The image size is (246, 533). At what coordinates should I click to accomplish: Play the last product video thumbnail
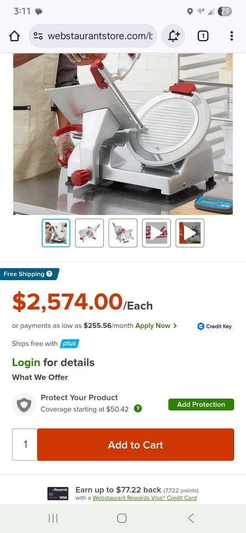190,233
